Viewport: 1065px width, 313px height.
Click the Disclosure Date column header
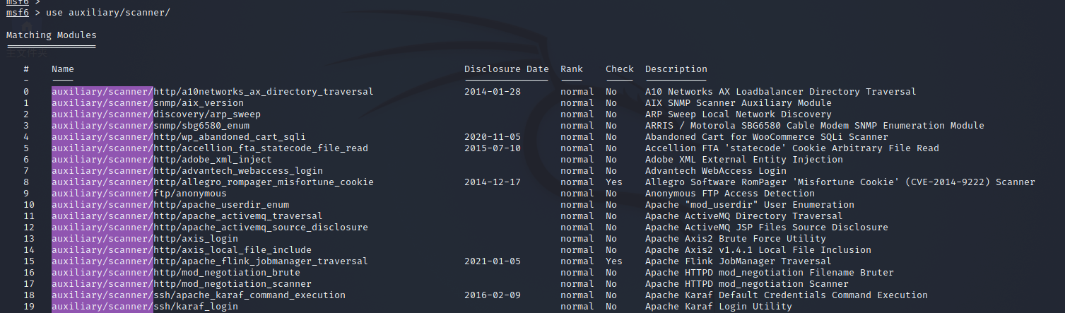coord(507,69)
